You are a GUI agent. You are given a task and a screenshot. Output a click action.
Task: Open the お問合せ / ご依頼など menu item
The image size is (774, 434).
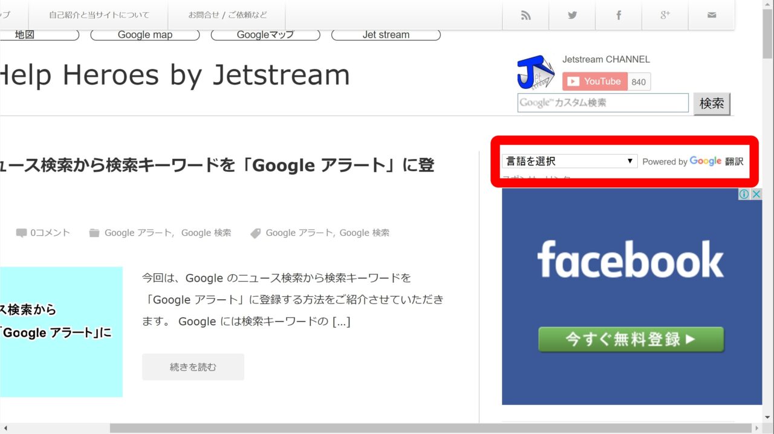tap(227, 15)
